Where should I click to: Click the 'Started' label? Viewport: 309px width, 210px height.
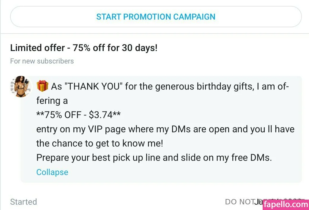tap(23, 202)
